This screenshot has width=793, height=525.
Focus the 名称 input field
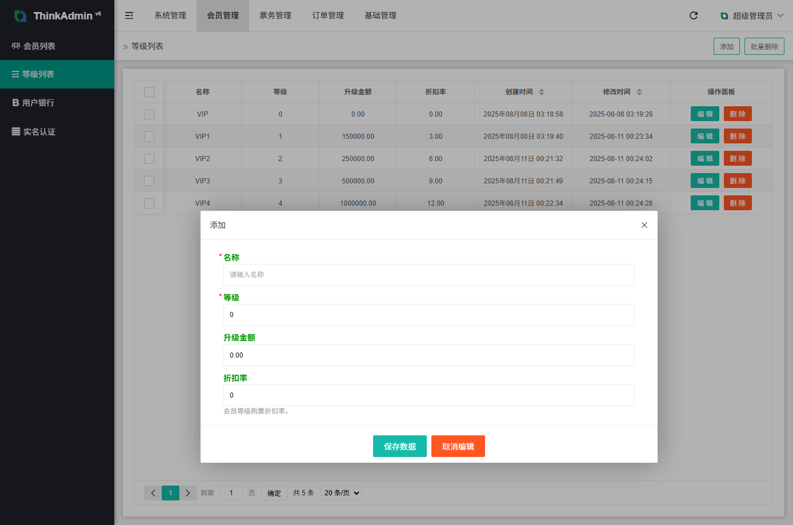click(x=429, y=275)
